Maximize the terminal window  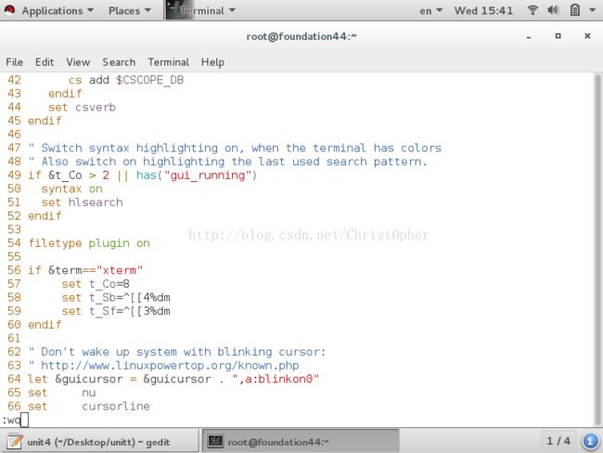[x=558, y=36]
